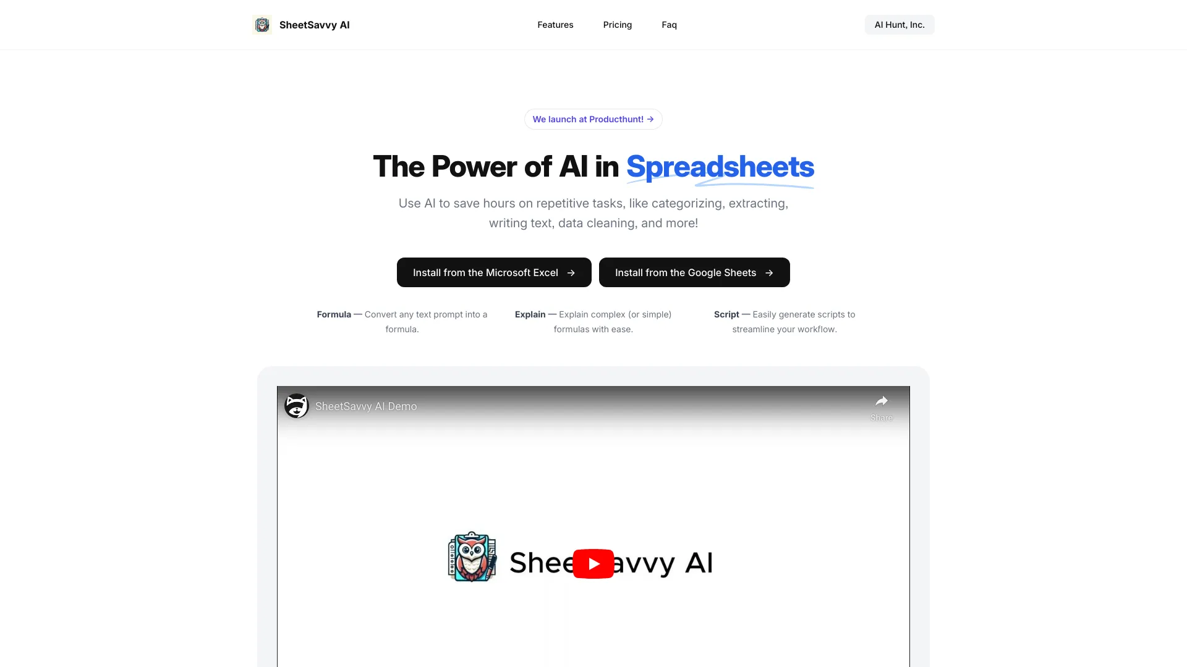Install SheetSavvy from Google Sheets
Viewport: 1187px width, 667px height.
(694, 272)
